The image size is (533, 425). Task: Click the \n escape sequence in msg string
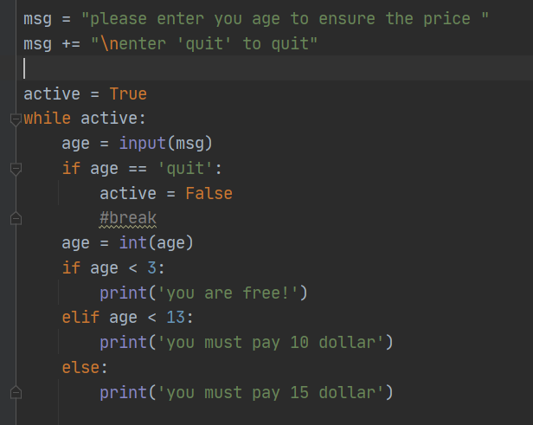109,44
